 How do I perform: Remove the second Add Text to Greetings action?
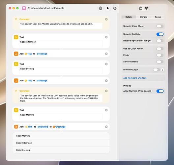point(106,81)
